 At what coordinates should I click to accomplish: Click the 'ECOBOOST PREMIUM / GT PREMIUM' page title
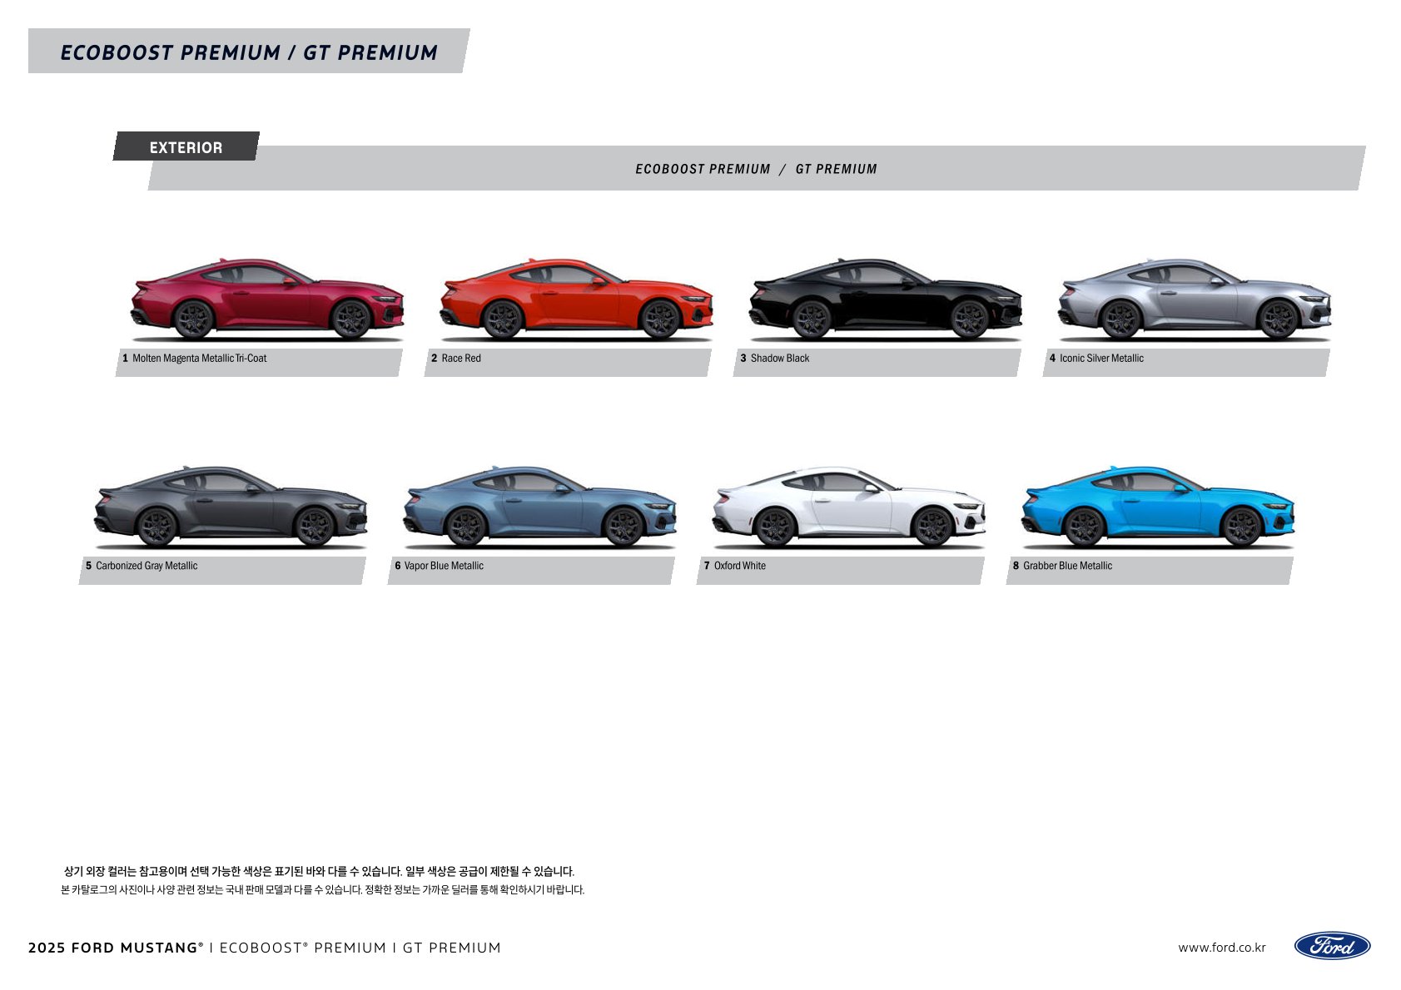[249, 52]
